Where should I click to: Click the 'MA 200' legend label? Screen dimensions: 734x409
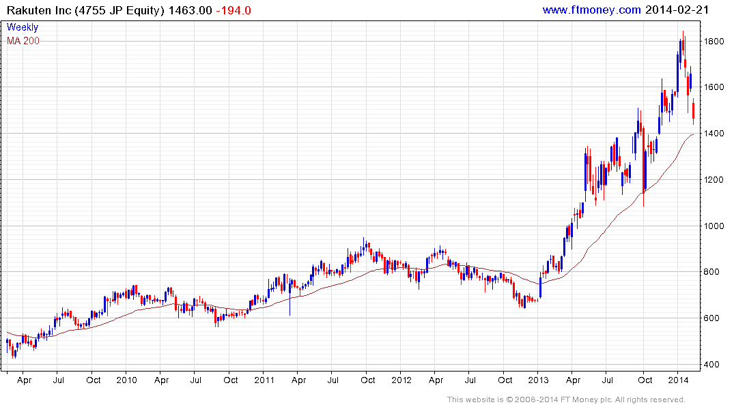[23, 41]
